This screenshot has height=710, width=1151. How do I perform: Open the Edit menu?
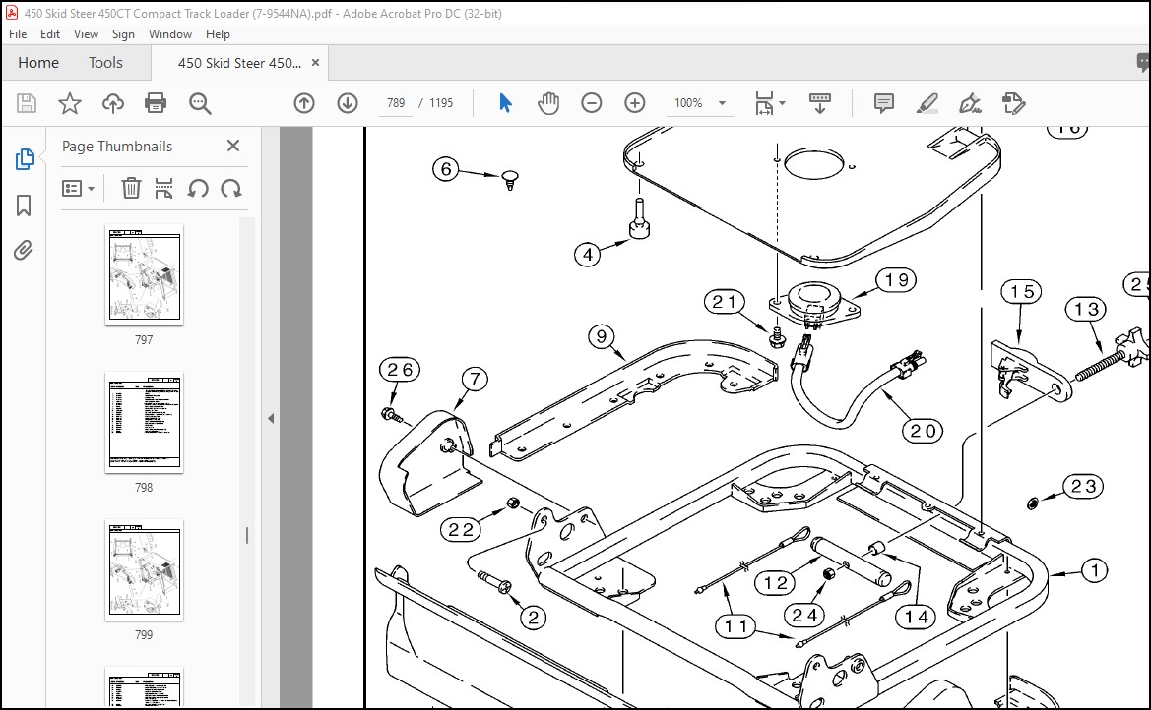click(50, 34)
